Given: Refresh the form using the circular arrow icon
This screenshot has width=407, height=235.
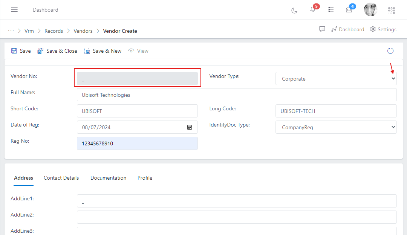Looking at the screenshot, I should 390,50.
